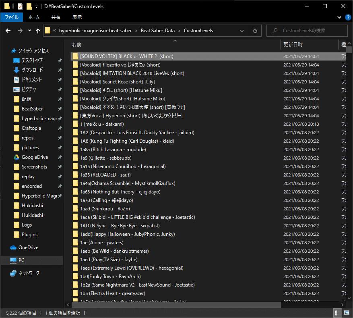Open the 共有 ribbon tab
Screen dimensions: 353x318
coord(56,17)
